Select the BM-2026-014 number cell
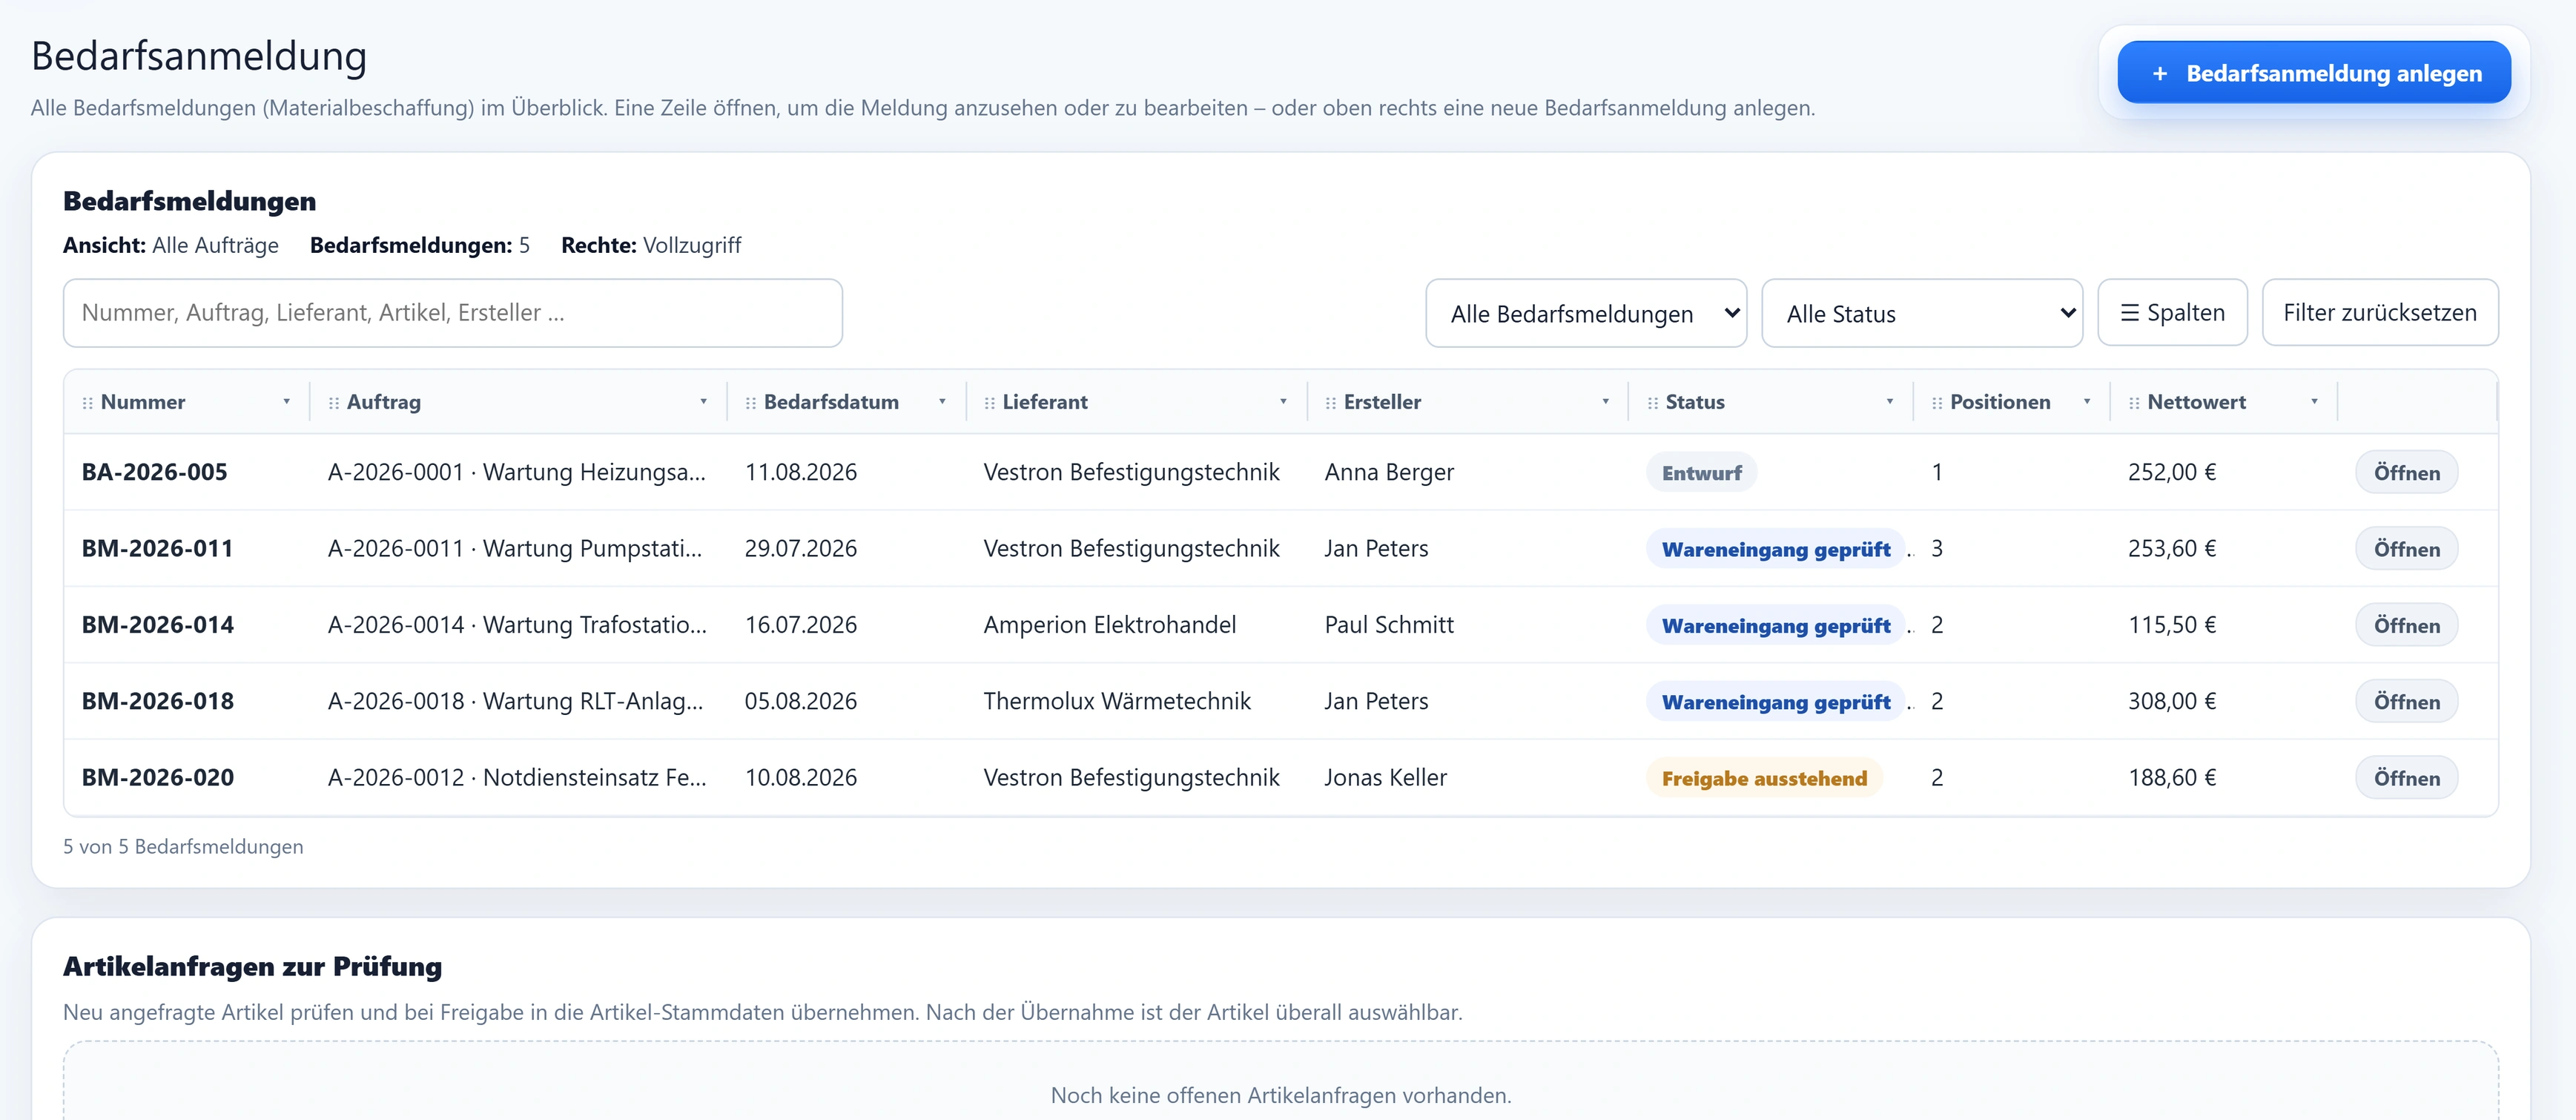2576x1120 pixels. 158,625
